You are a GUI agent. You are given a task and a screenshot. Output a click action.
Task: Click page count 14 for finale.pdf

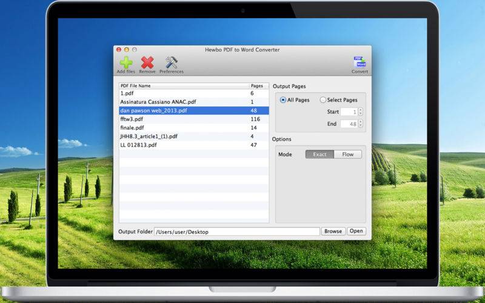click(x=253, y=128)
